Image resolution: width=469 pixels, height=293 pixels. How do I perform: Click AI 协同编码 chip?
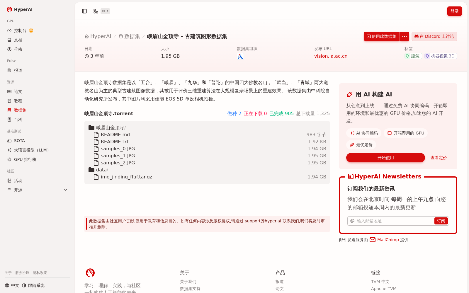point(364,133)
